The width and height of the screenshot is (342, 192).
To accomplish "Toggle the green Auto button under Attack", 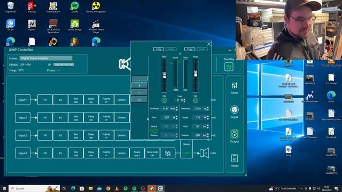I will [x=154, y=131].
